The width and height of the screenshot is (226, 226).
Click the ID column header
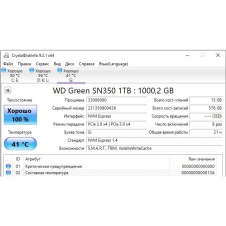(18, 159)
